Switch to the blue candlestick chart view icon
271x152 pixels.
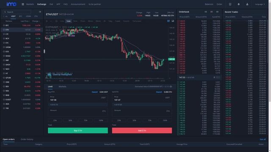[x=169, y=21]
